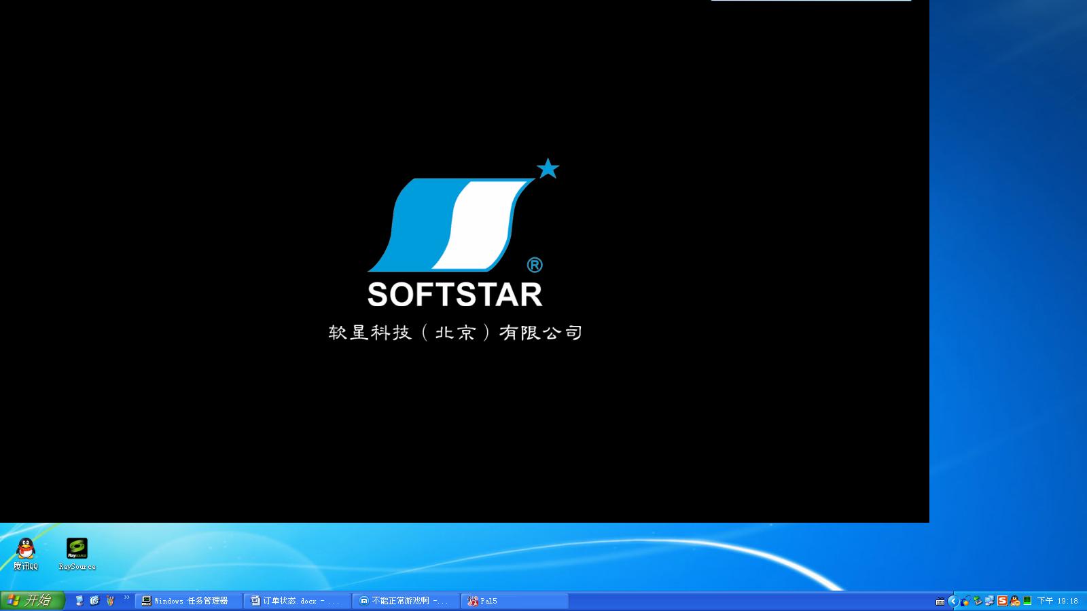This screenshot has width=1087, height=611.
Task: Switch to 不能正常游戏啊 browser taskbar button
Action: (406, 601)
